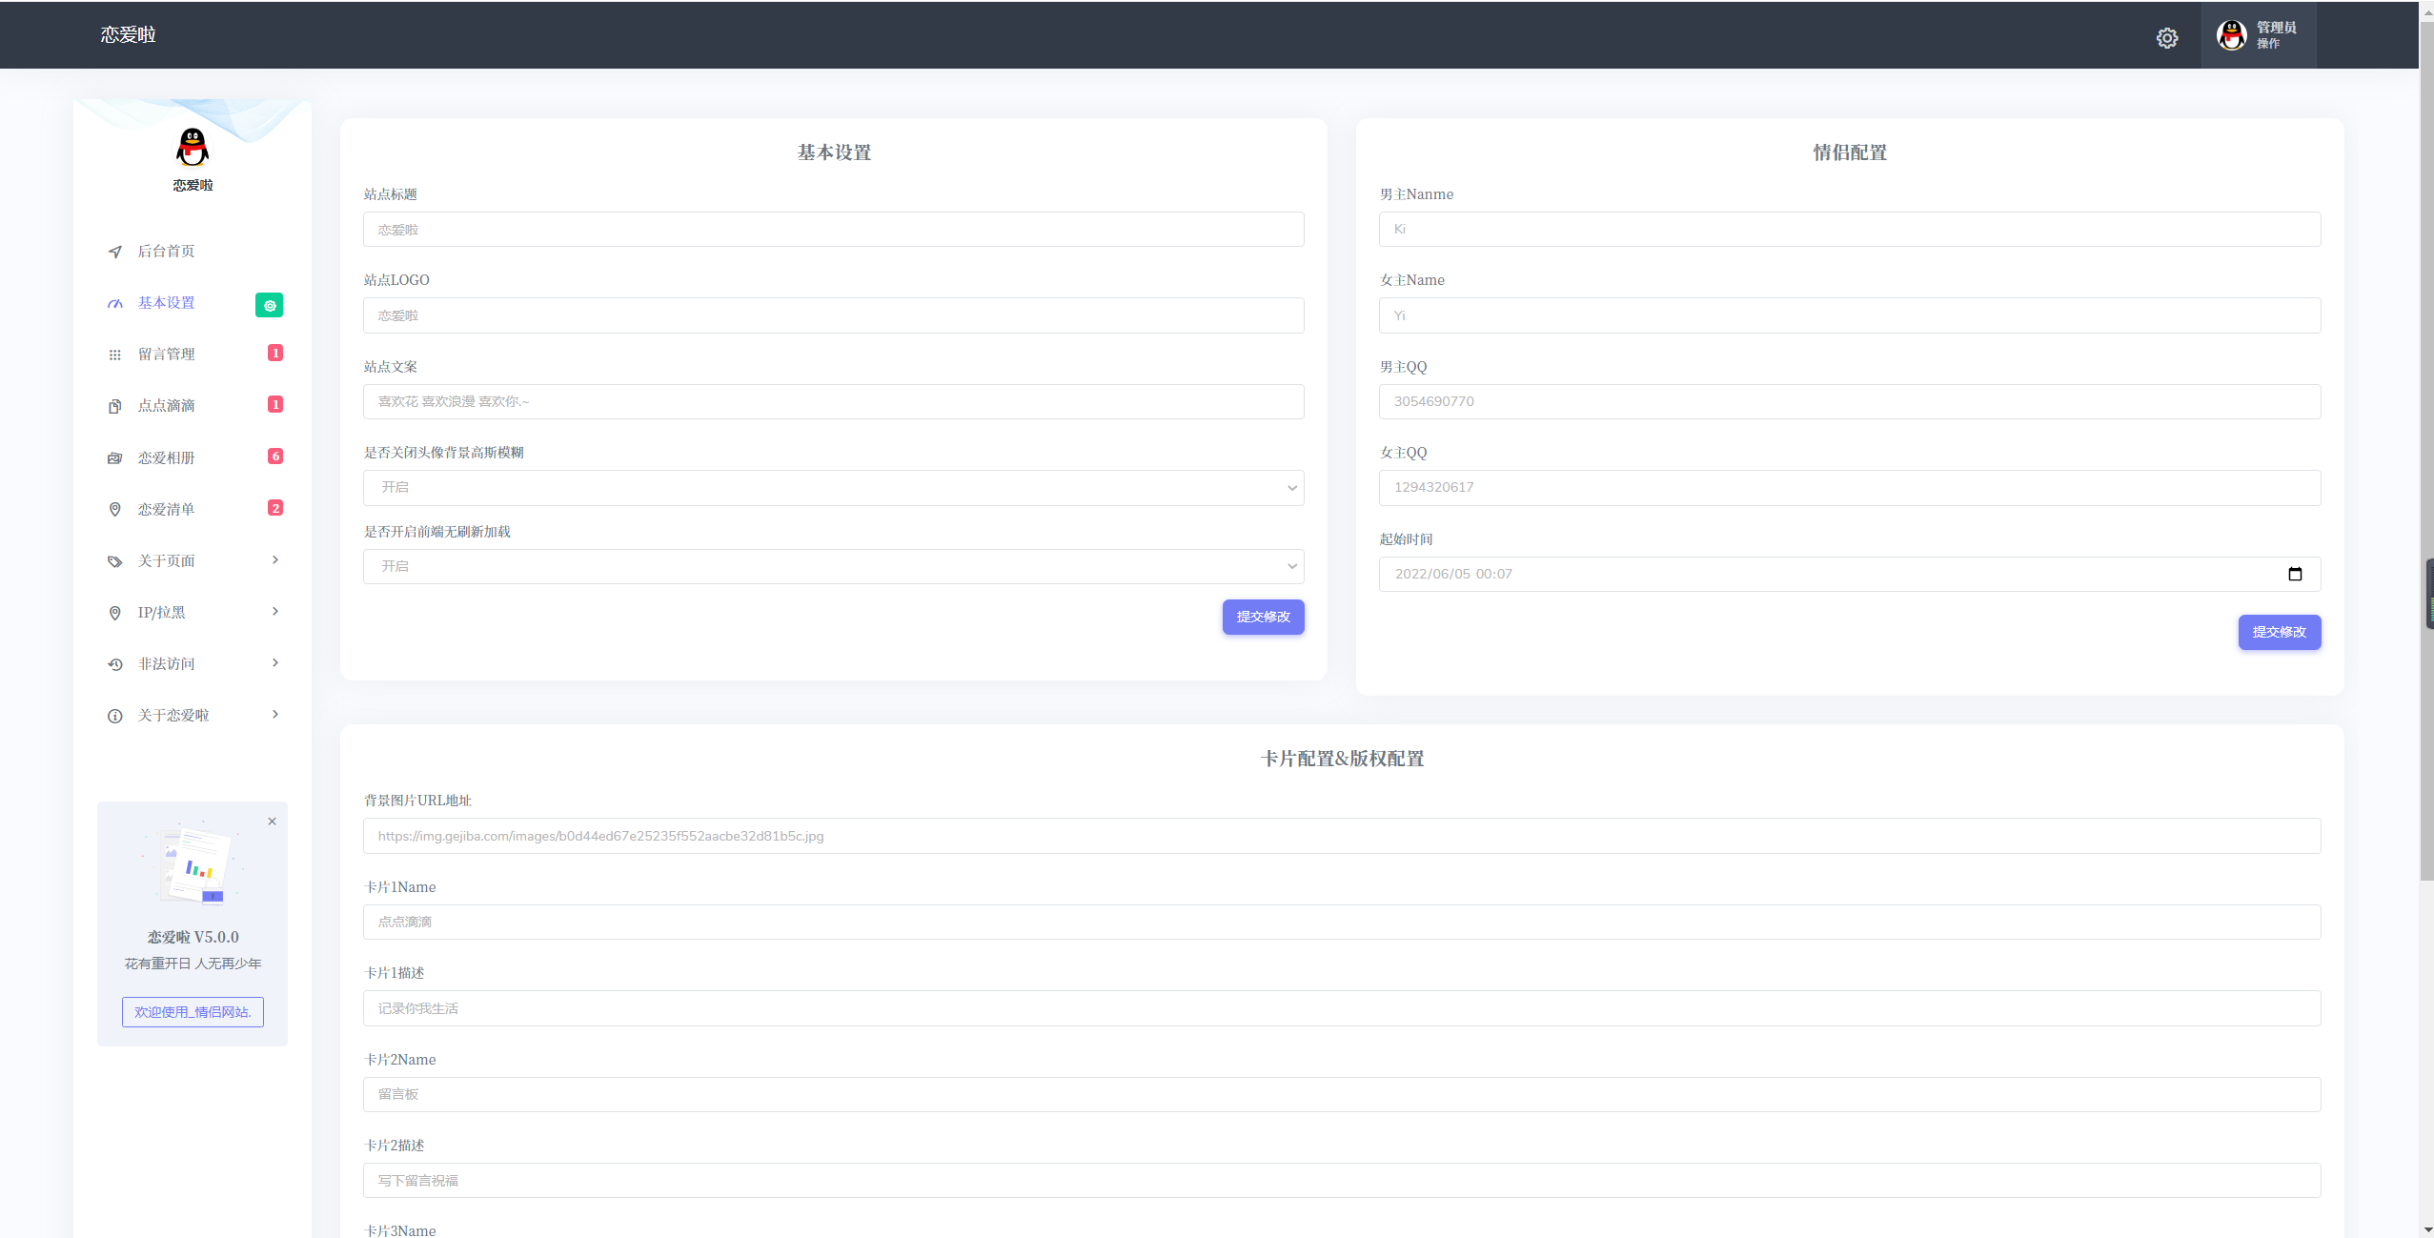Image resolution: width=2434 pixels, height=1238 pixels.
Task: Open 是否关闭头像背景高斯模糊 dropdown
Action: tap(832, 488)
